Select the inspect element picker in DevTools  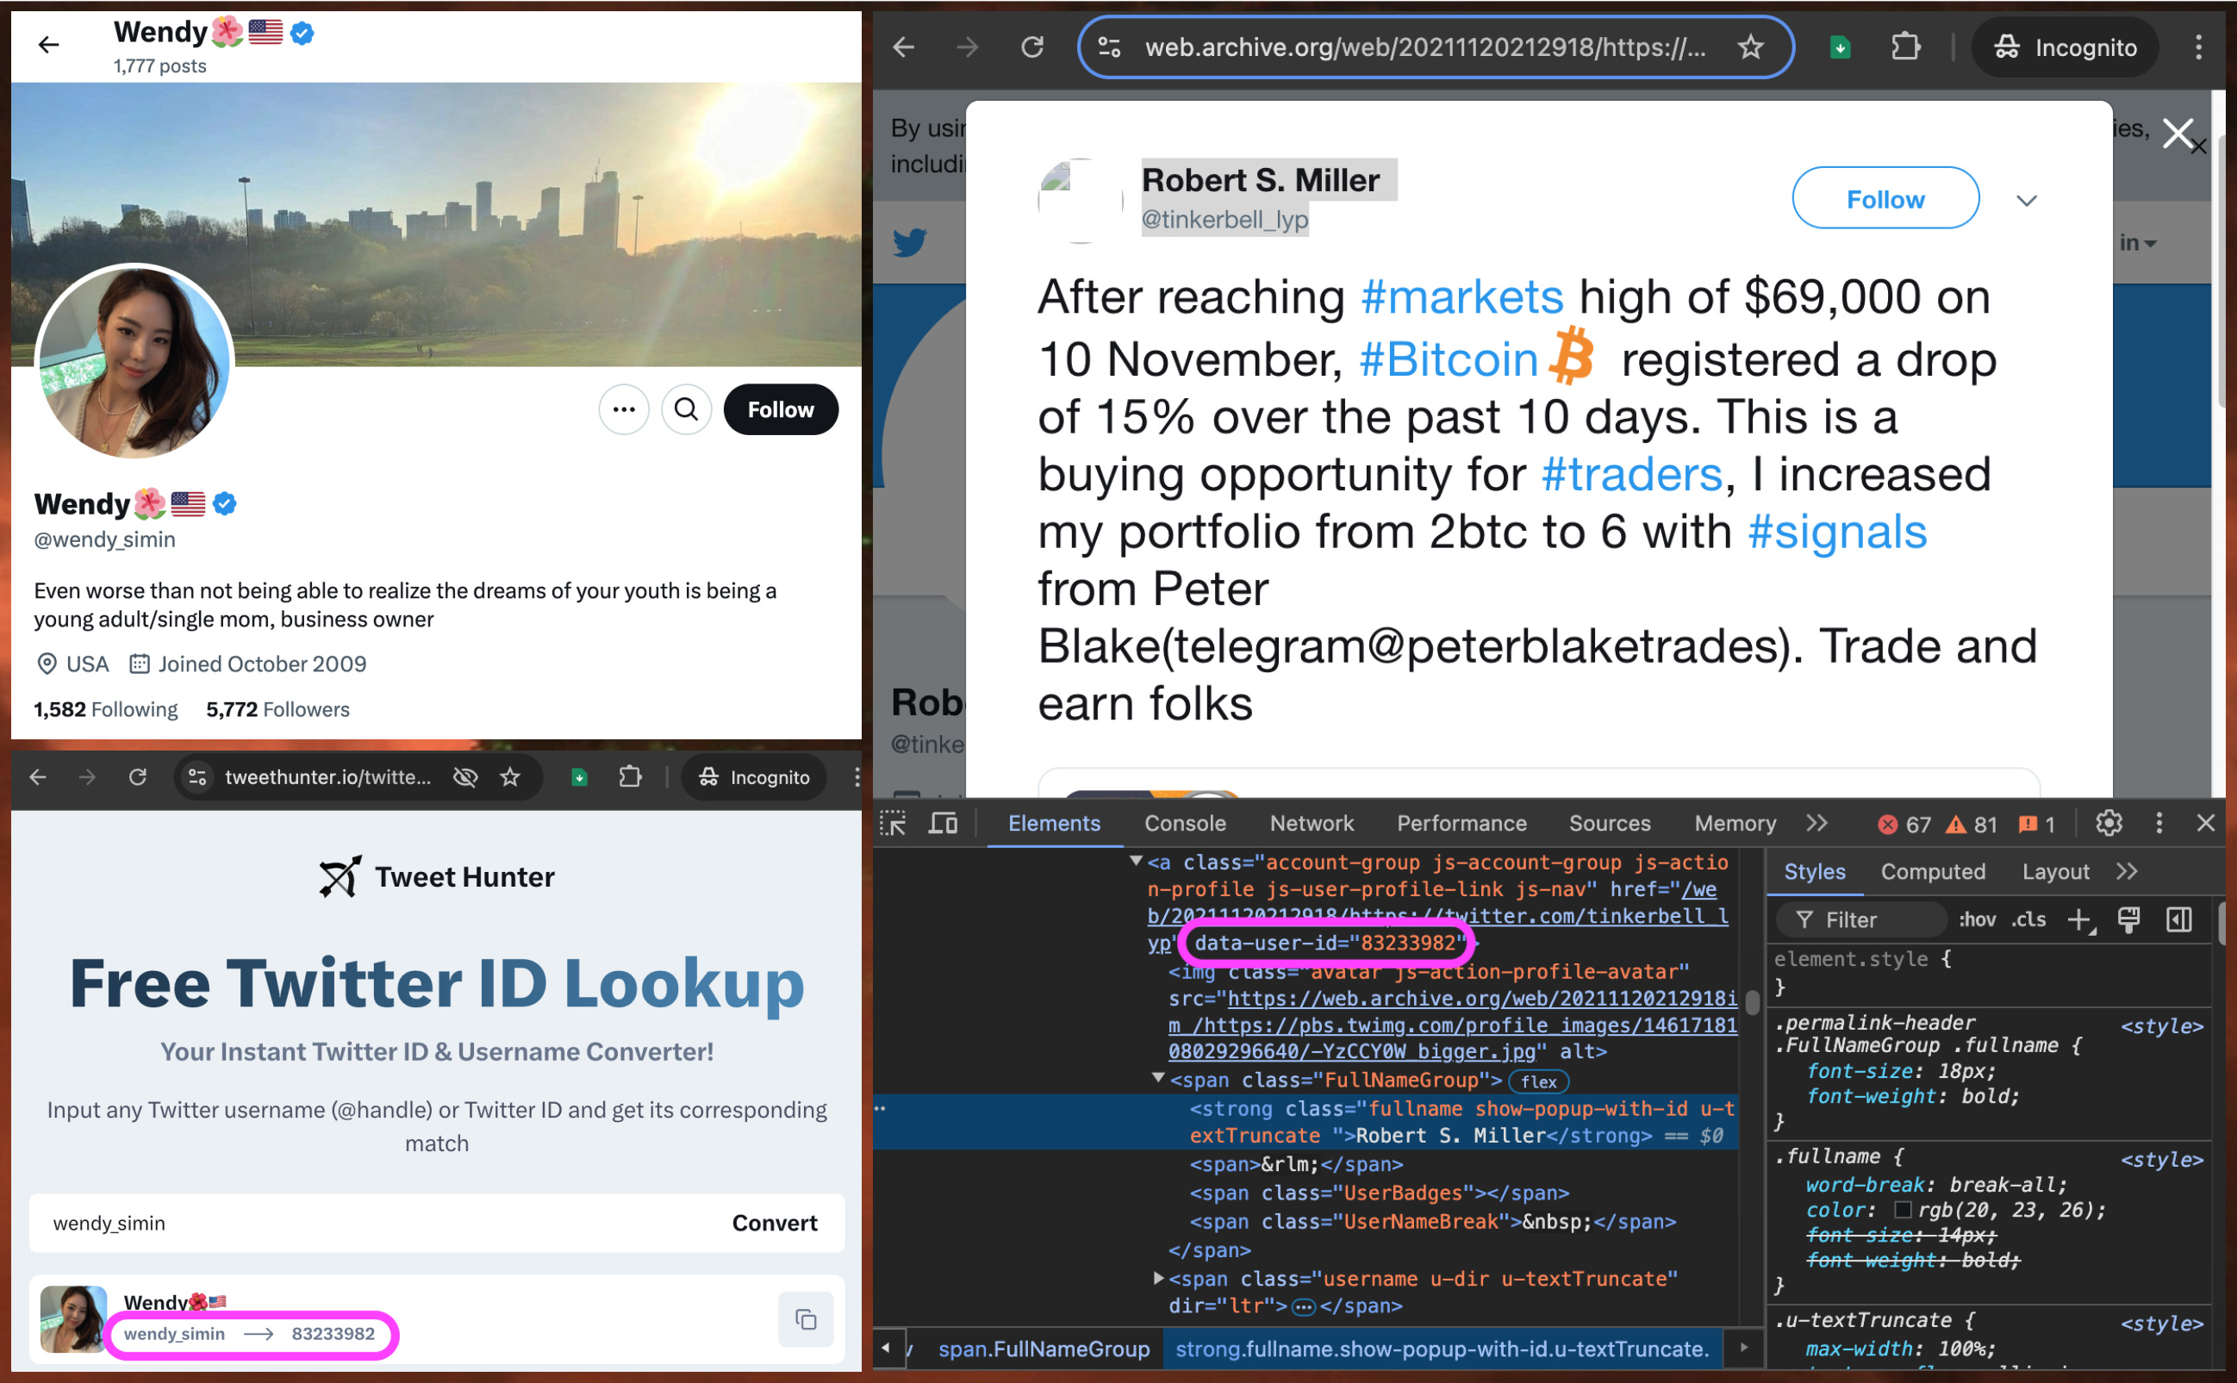point(893,823)
